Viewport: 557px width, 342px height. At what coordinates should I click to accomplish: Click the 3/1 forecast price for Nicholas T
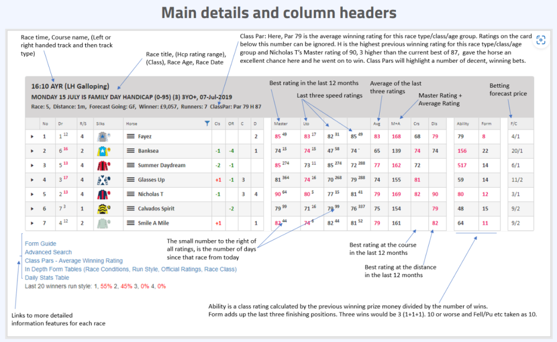516,194
